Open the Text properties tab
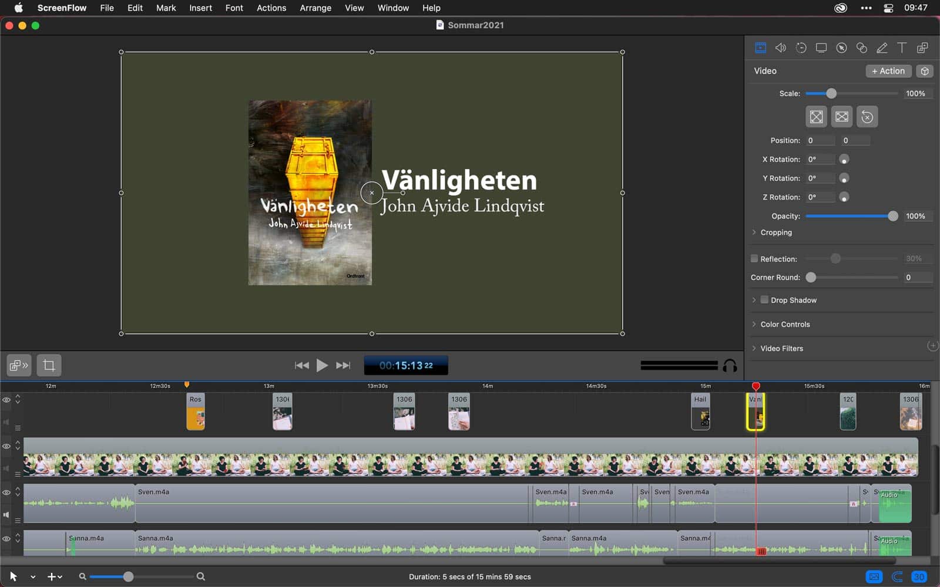 [902, 48]
